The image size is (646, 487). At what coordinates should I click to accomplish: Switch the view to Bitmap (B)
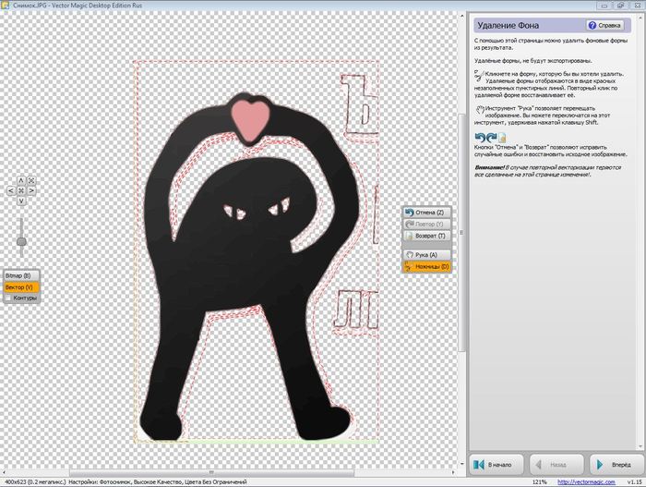point(19,275)
